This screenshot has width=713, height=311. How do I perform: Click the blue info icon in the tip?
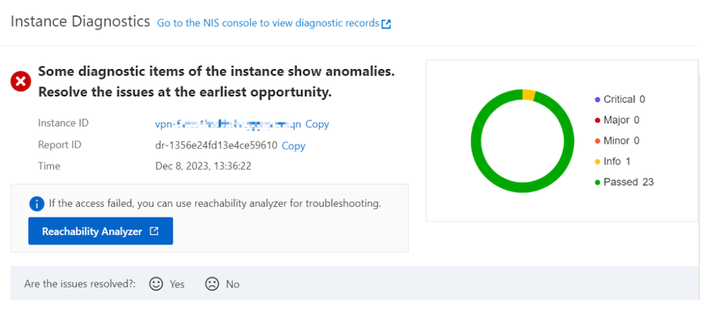37,203
